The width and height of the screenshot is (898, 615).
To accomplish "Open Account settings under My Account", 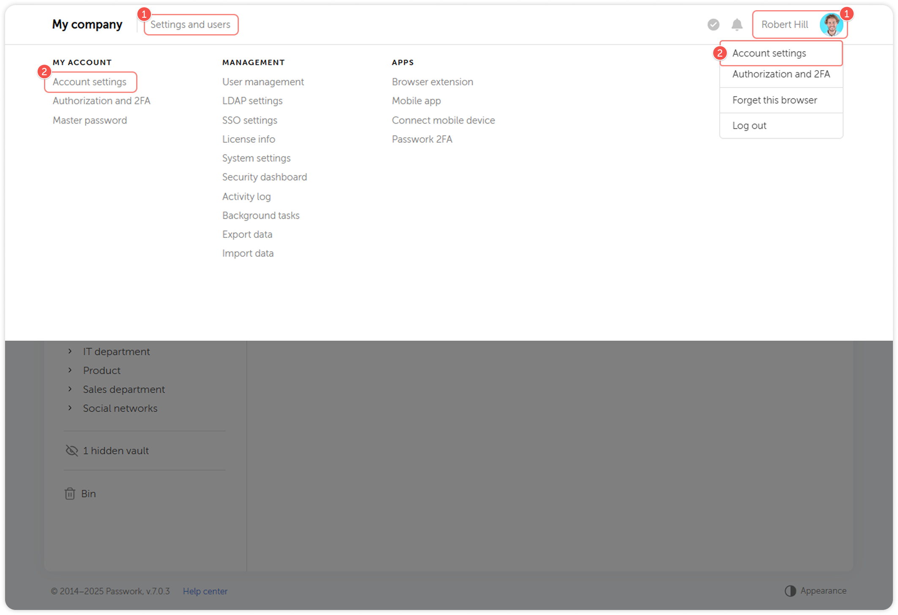I will click(90, 82).
